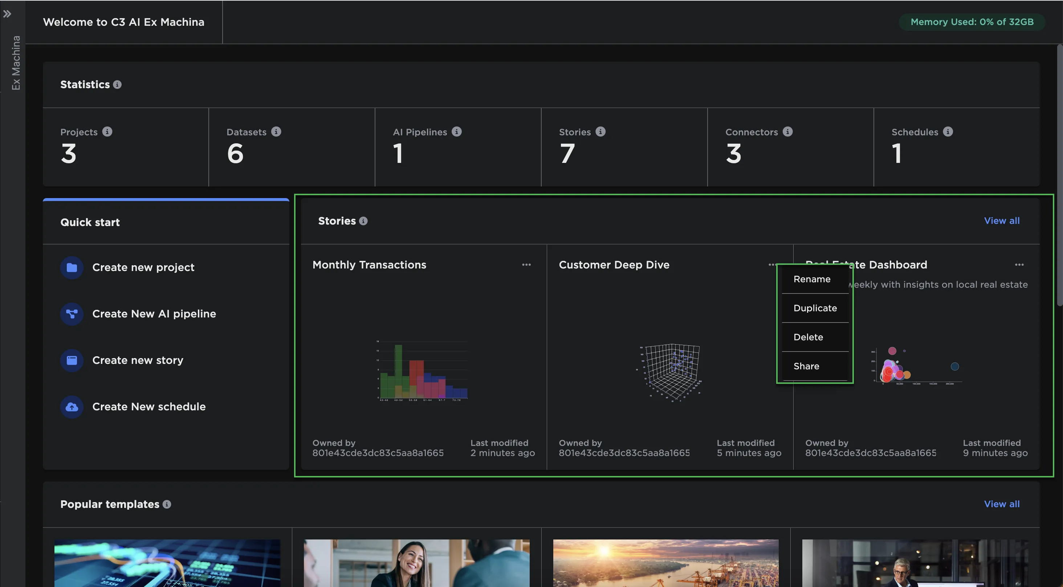
Task: Click info icon beside AI Pipelines
Action: click(x=456, y=132)
